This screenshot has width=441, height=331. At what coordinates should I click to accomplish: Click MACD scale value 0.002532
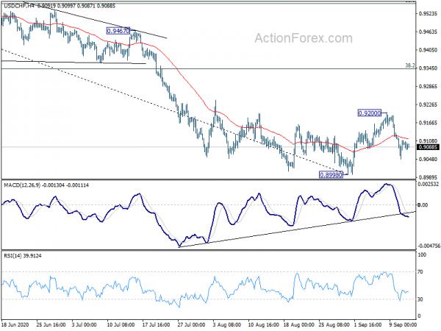pyautogui.click(x=429, y=185)
